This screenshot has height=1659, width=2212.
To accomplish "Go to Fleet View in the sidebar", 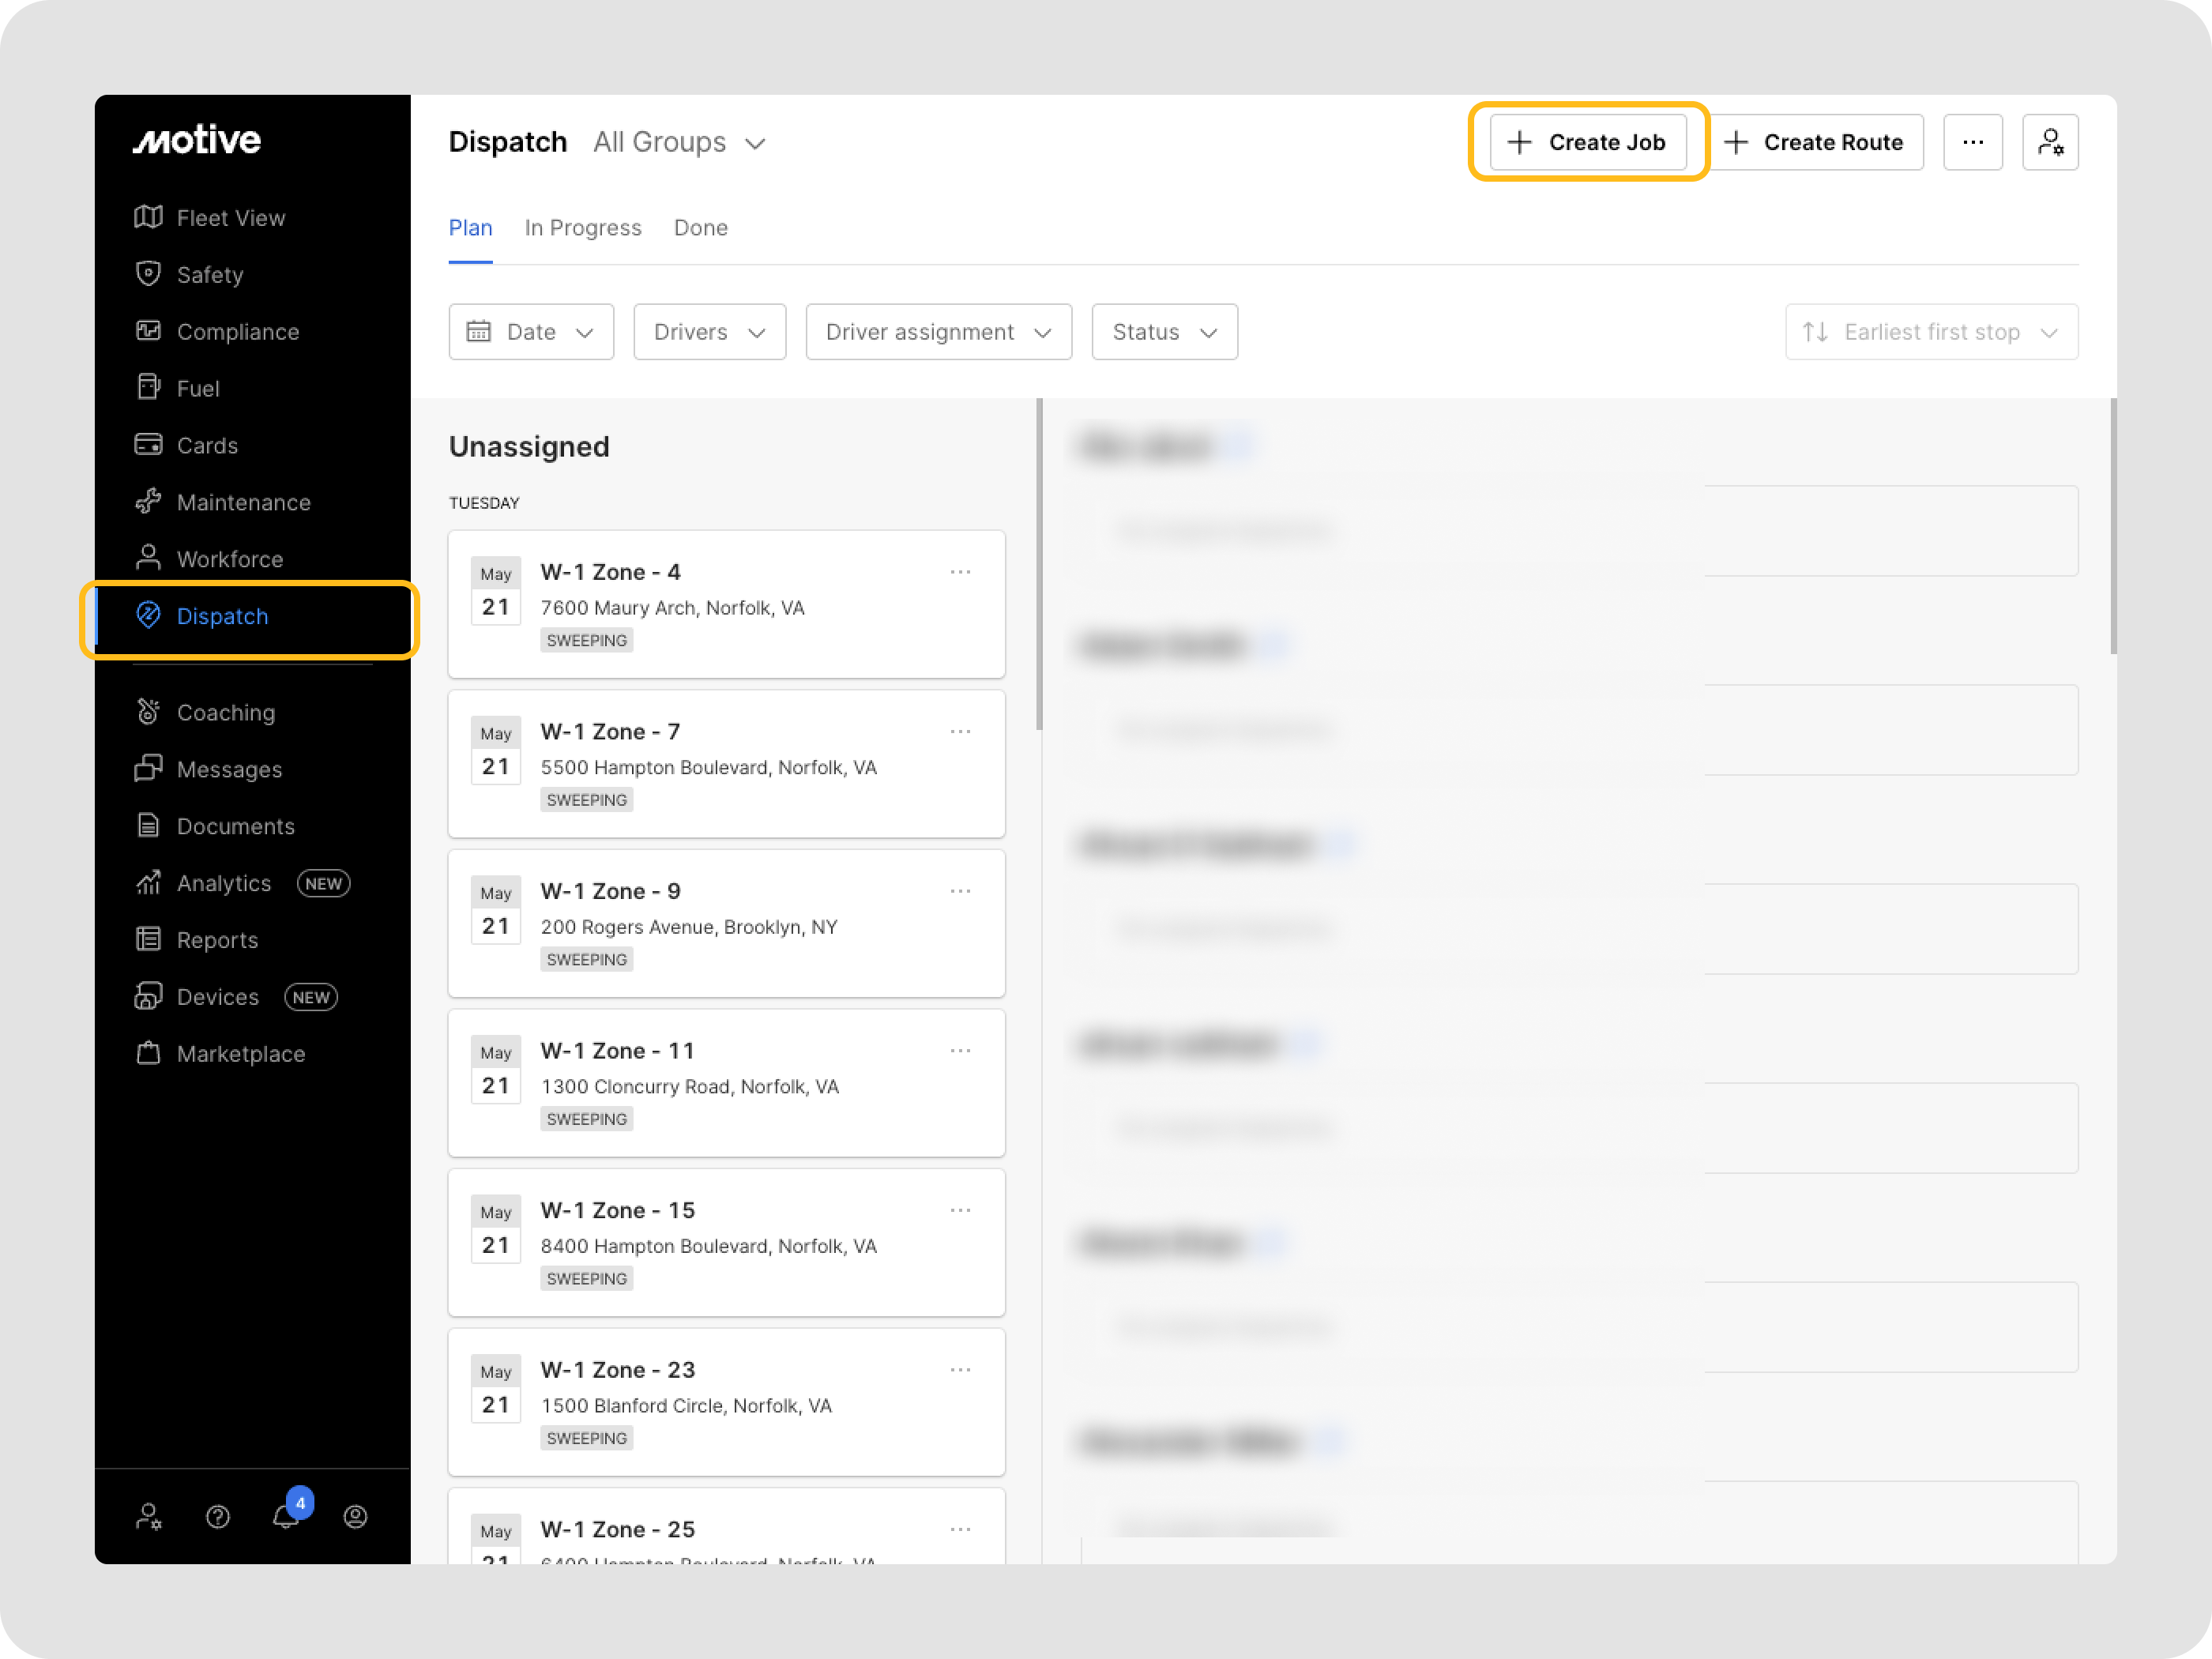I will pyautogui.click(x=230, y=218).
